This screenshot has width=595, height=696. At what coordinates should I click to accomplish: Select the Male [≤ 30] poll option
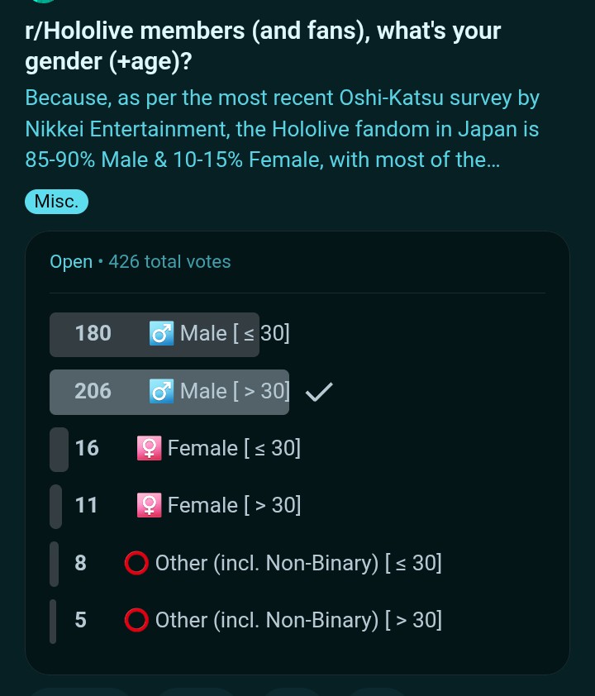coord(235,334)
